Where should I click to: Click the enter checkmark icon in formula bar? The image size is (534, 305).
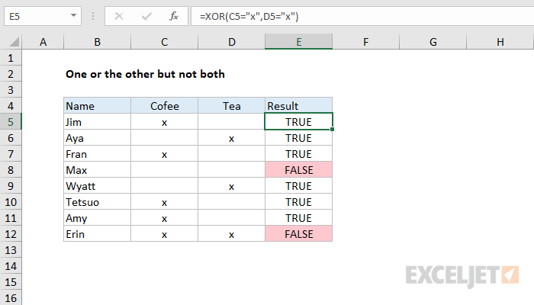click(146, 16)
